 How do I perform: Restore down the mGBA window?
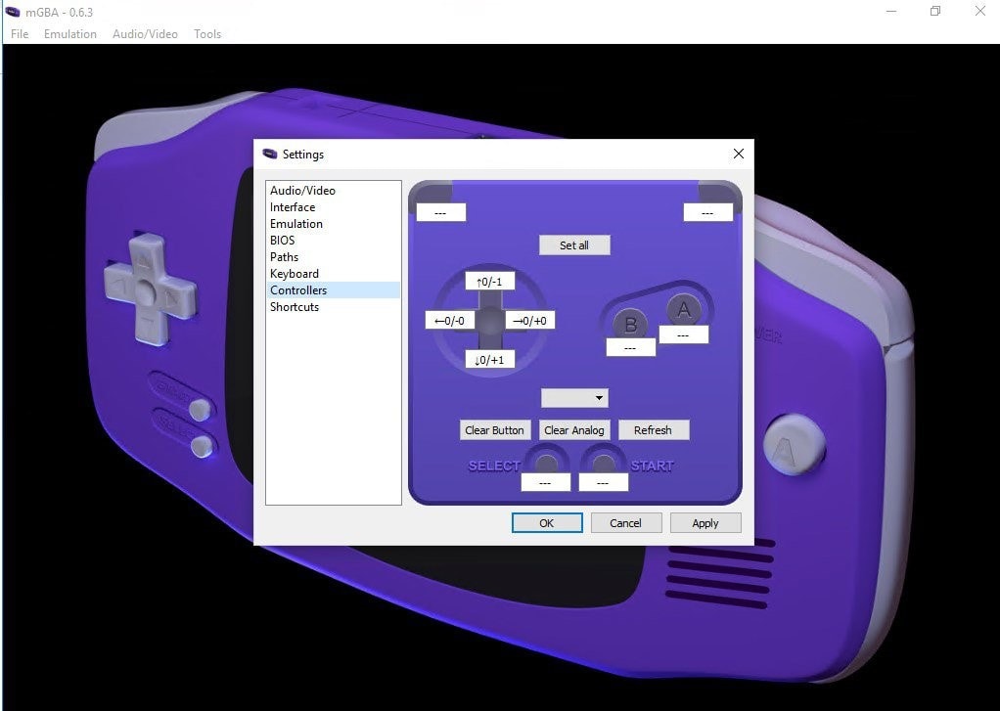tap(935, 11)
